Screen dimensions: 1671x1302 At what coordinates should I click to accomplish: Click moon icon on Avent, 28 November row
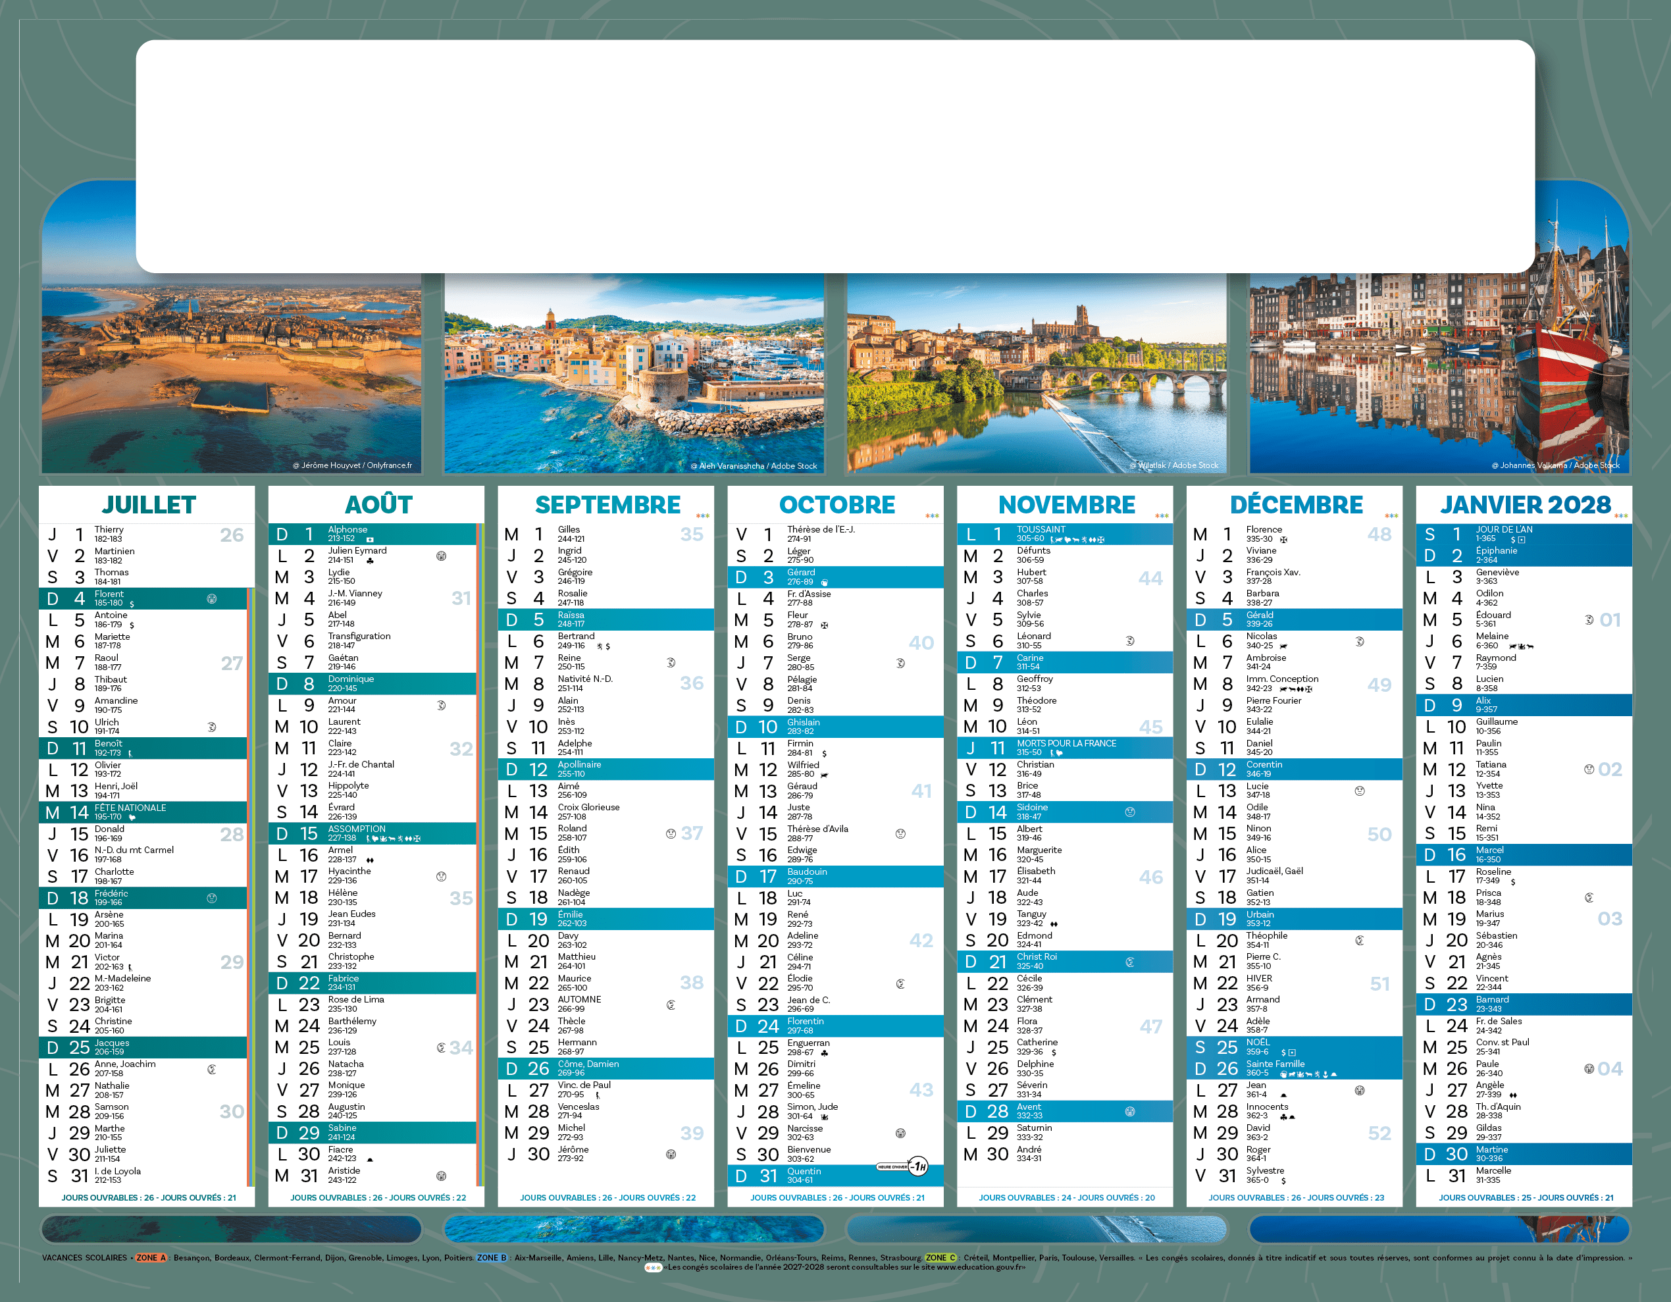(x=1130, y=1111)
